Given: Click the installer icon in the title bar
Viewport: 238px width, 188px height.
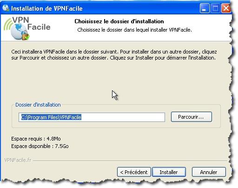Looking at the screenshot, I should (x=6, y=8).
